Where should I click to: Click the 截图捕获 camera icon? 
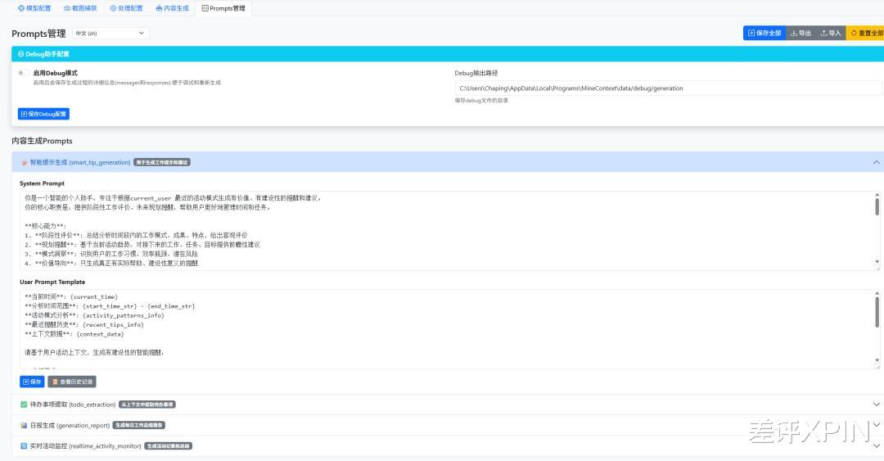pos(67,8)
